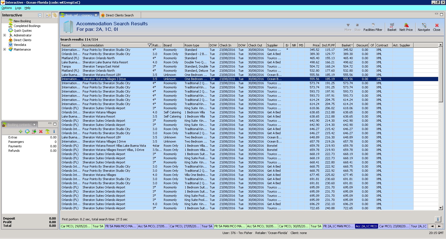Screen dimensions: 446x239
Task: Click the clock refresh icon in Booking contents
Action: pos(27,131)
